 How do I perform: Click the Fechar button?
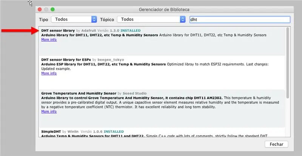[x=276, y=144]
